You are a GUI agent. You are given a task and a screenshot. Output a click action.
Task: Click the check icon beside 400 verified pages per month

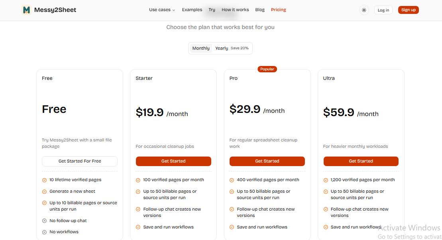(232, 180)
